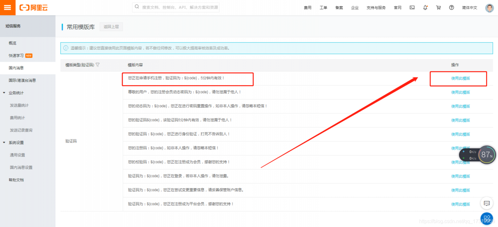The image size is (498, 227).
Task: Open the shopping cart
Action: [x=438, y=7]
